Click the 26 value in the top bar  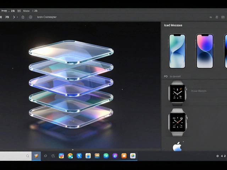[x=13, y=11]
